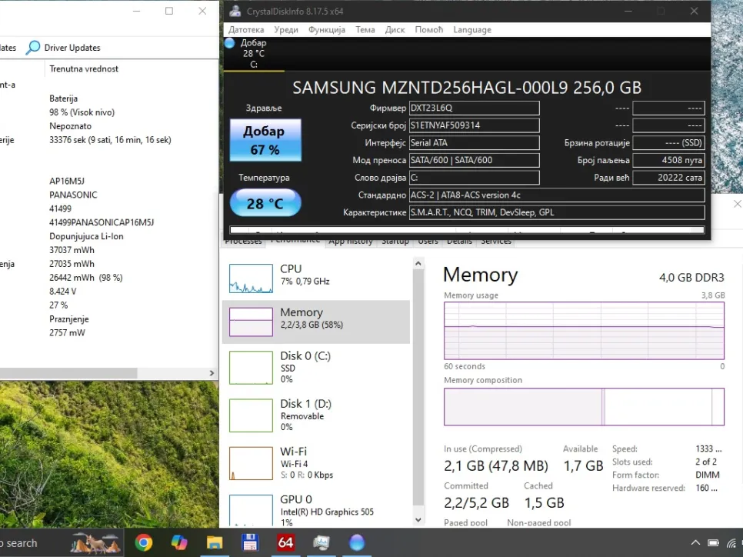Click the PANASONIC manufacturer value
The image size is (743, 557).
coord(73,195)
